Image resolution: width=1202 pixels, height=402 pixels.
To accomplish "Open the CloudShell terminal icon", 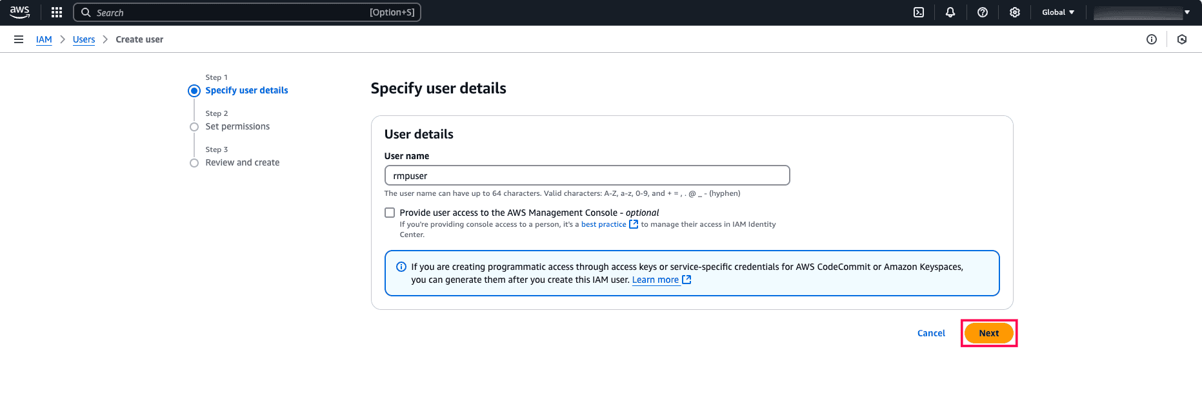I will coord(919,12).
